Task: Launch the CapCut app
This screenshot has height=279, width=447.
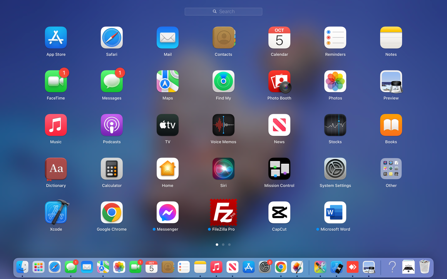Action: coord(279,212)
